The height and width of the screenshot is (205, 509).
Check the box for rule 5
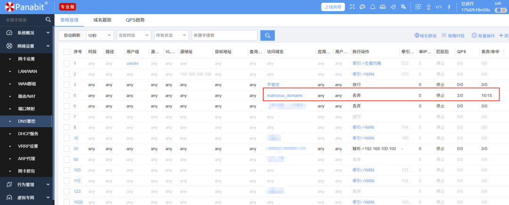point(66,95)
